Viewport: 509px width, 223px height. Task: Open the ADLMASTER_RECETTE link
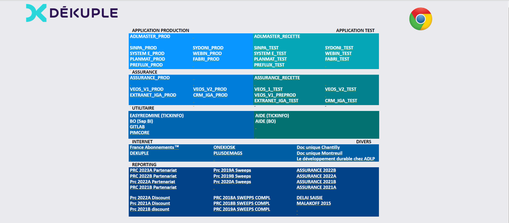click(277, 36)
